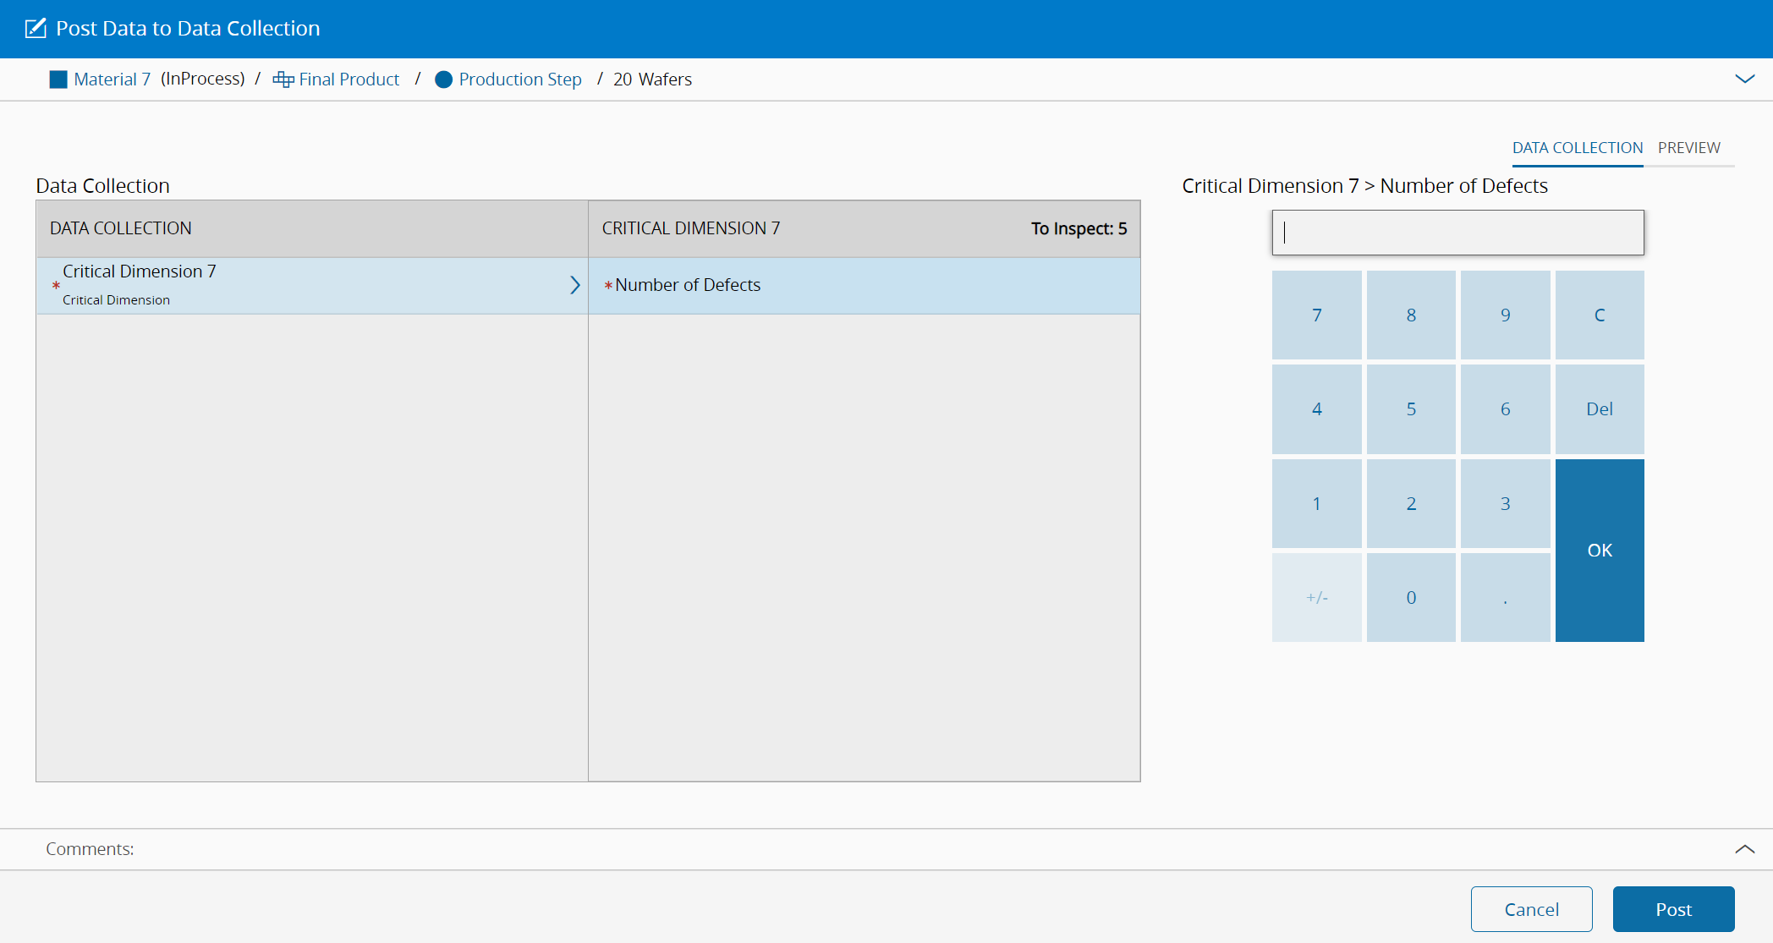Select the Number of Defects parameter row
The image size is (1773, 943).
tap(863, 285)
